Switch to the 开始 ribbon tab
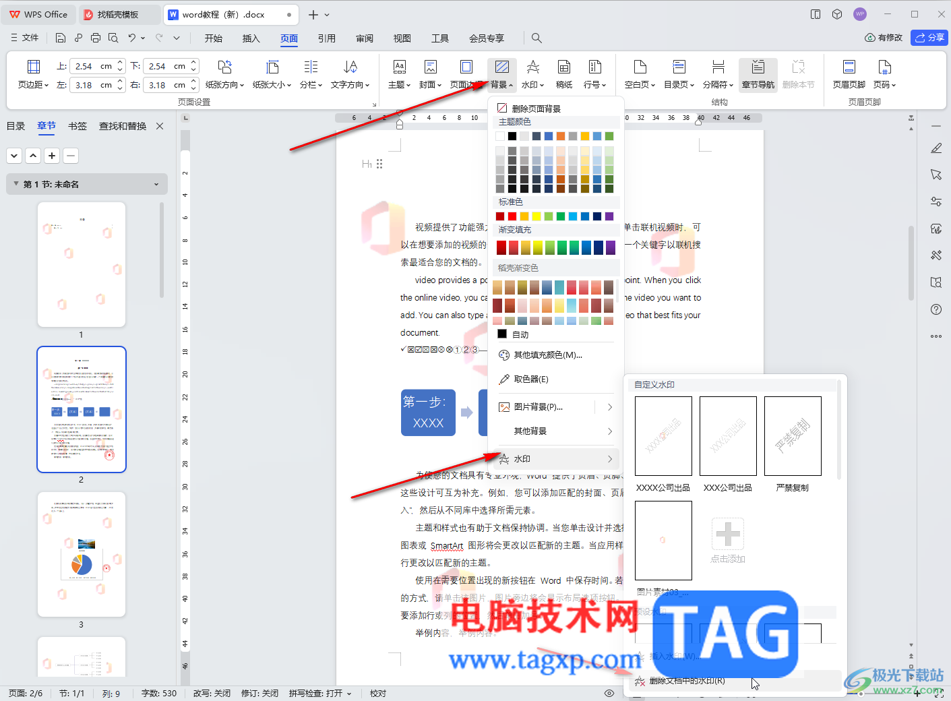Viewport: 951px width, 701px height. coord(214,38)
